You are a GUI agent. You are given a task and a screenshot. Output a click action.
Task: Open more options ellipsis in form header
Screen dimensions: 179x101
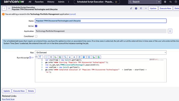146,8
